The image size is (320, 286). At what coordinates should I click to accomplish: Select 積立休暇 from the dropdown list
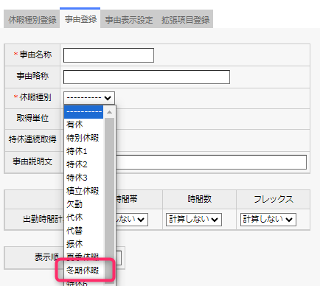pyautogui.click(x=83, y=191)
